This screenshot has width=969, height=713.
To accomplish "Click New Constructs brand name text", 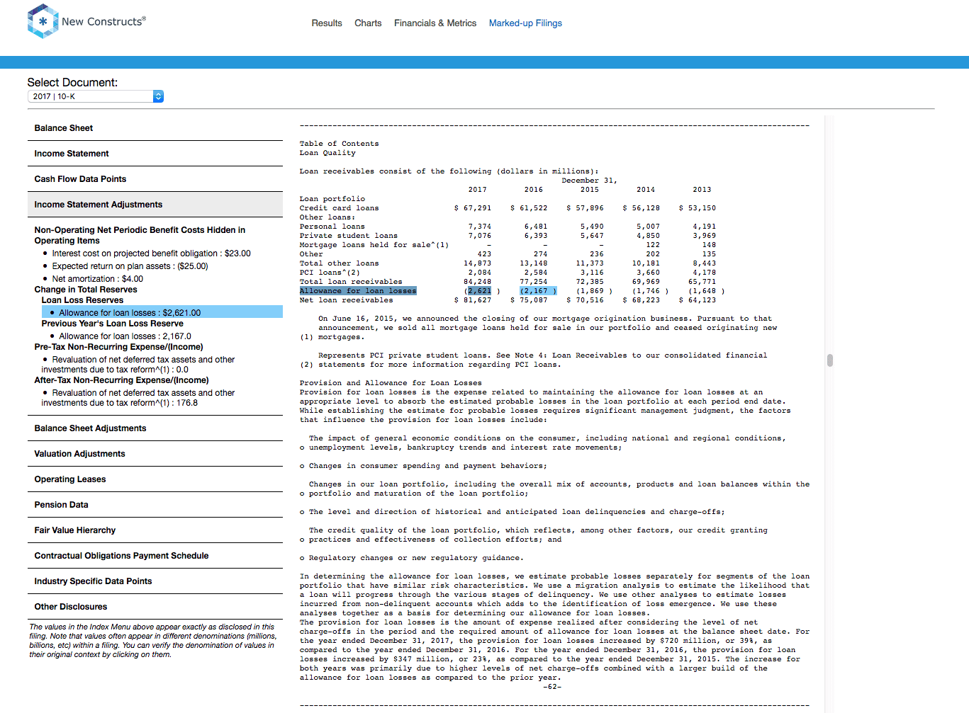I will tap(103, 21).
